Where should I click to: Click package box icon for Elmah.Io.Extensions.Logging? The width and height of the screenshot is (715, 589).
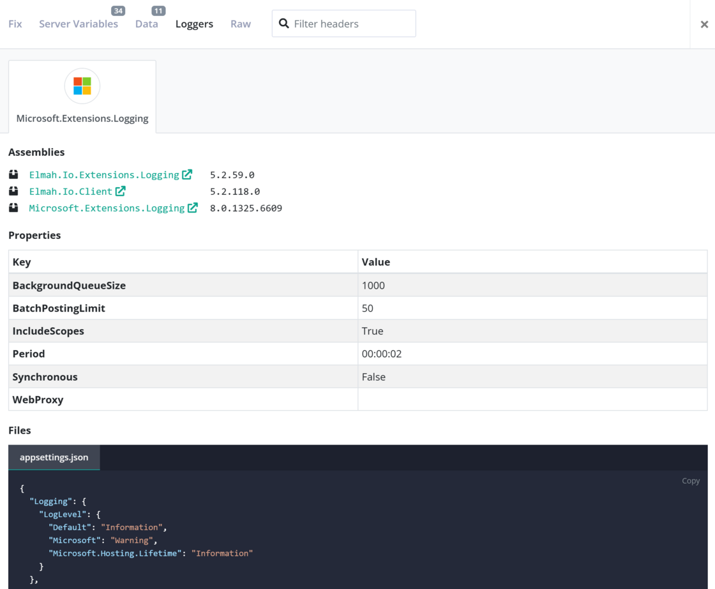click(13, 174)
